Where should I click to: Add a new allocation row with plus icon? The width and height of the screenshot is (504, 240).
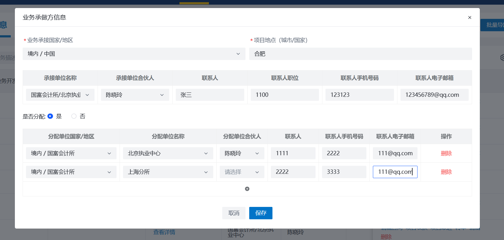247,189
